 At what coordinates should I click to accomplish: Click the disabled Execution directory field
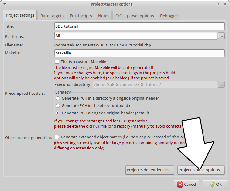click(155, 85)
